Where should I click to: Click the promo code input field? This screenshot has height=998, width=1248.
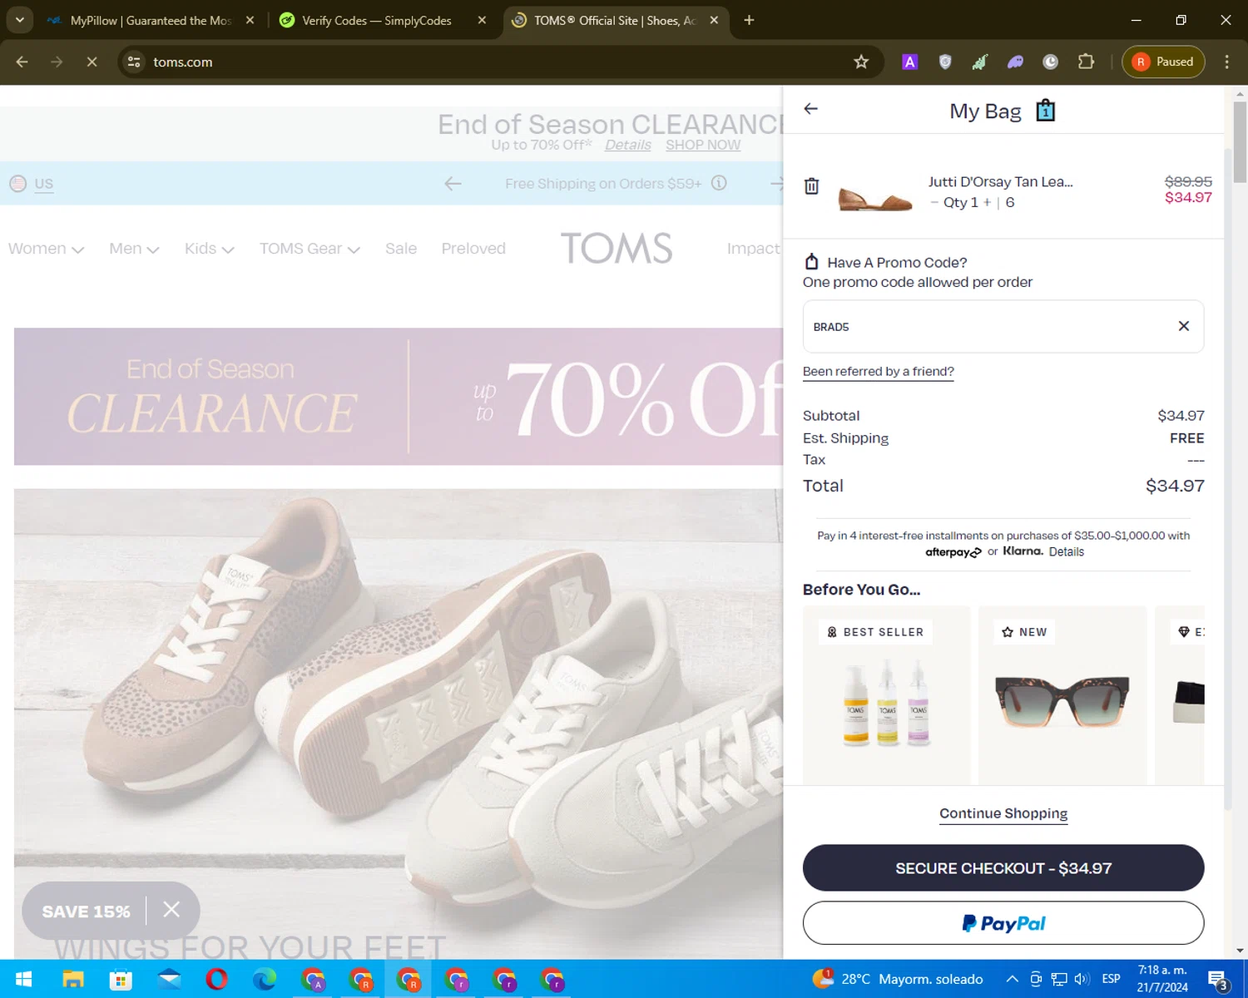1003,326
